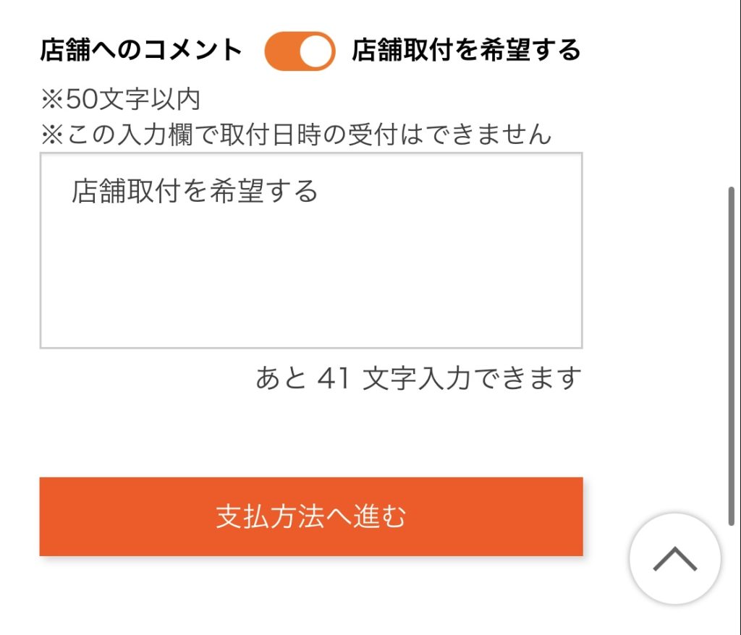This screenshot has height=635, width=741.
Task: Click the typed text 店舗取付を希望する in the comment box
Action: tap(195, 192)
